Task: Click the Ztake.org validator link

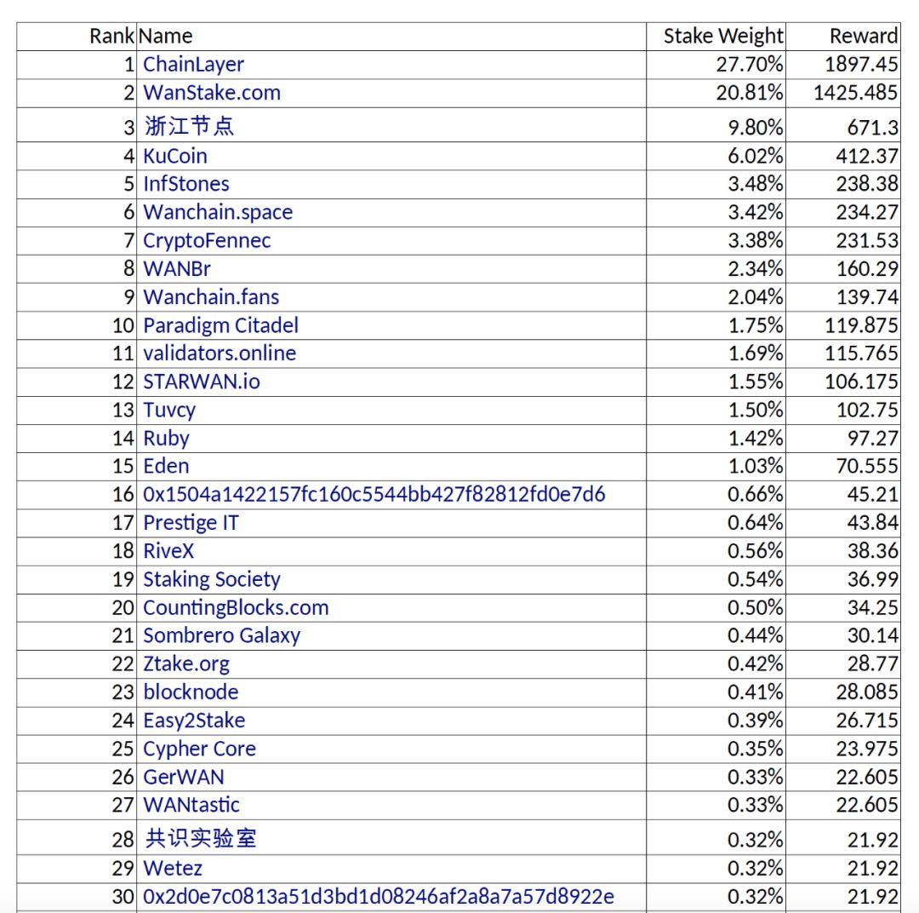Action: point(186,664)
